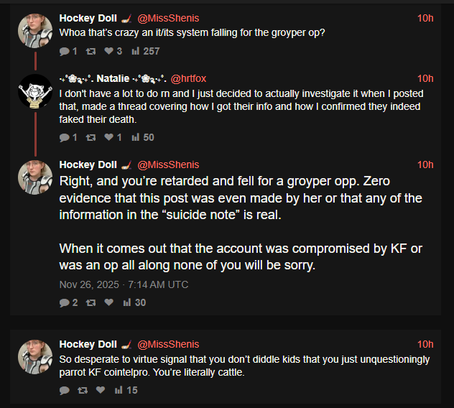Viewport: 454px width, 408px height.
Task: Click the Natalie display name
Action: click(112, 78)
